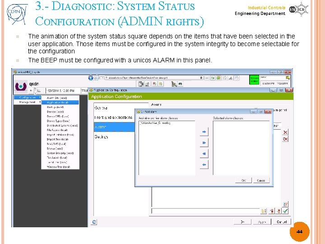Click the green checkmark confirm icon
Image resolution: width=325 pixels, height=244 pixels.
click(x=285, y=211)
